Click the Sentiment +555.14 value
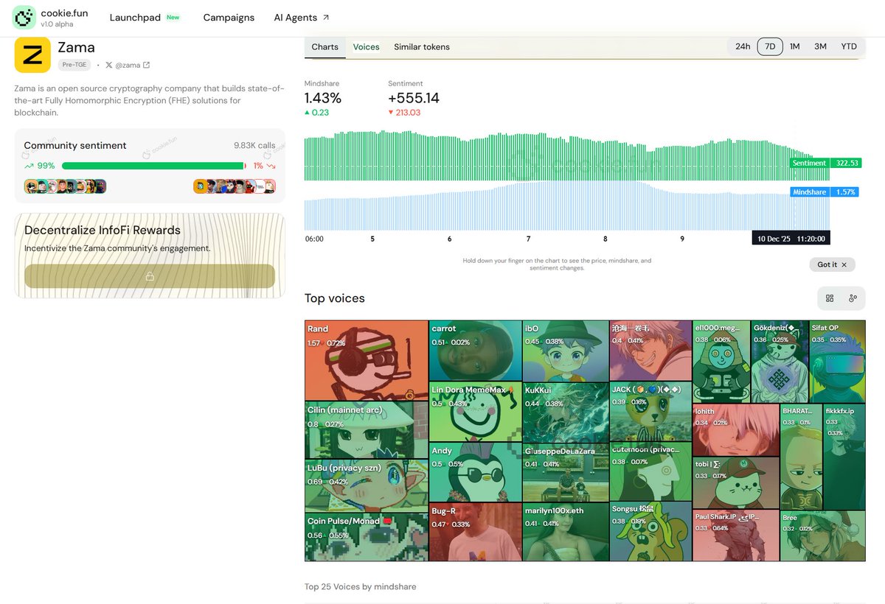 (x=414, y=98)
